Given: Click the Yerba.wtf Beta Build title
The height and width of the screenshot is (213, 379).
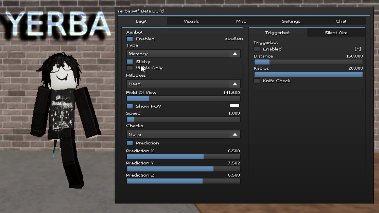Looking at the screenshot, I should click(x=140, y=11).
